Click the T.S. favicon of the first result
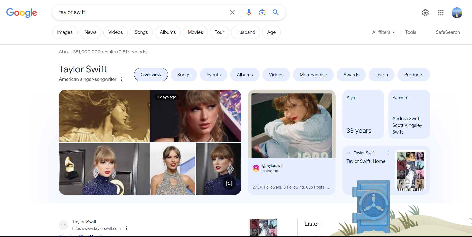This screenshot has width=472, height=237. (x=64, y=225)
